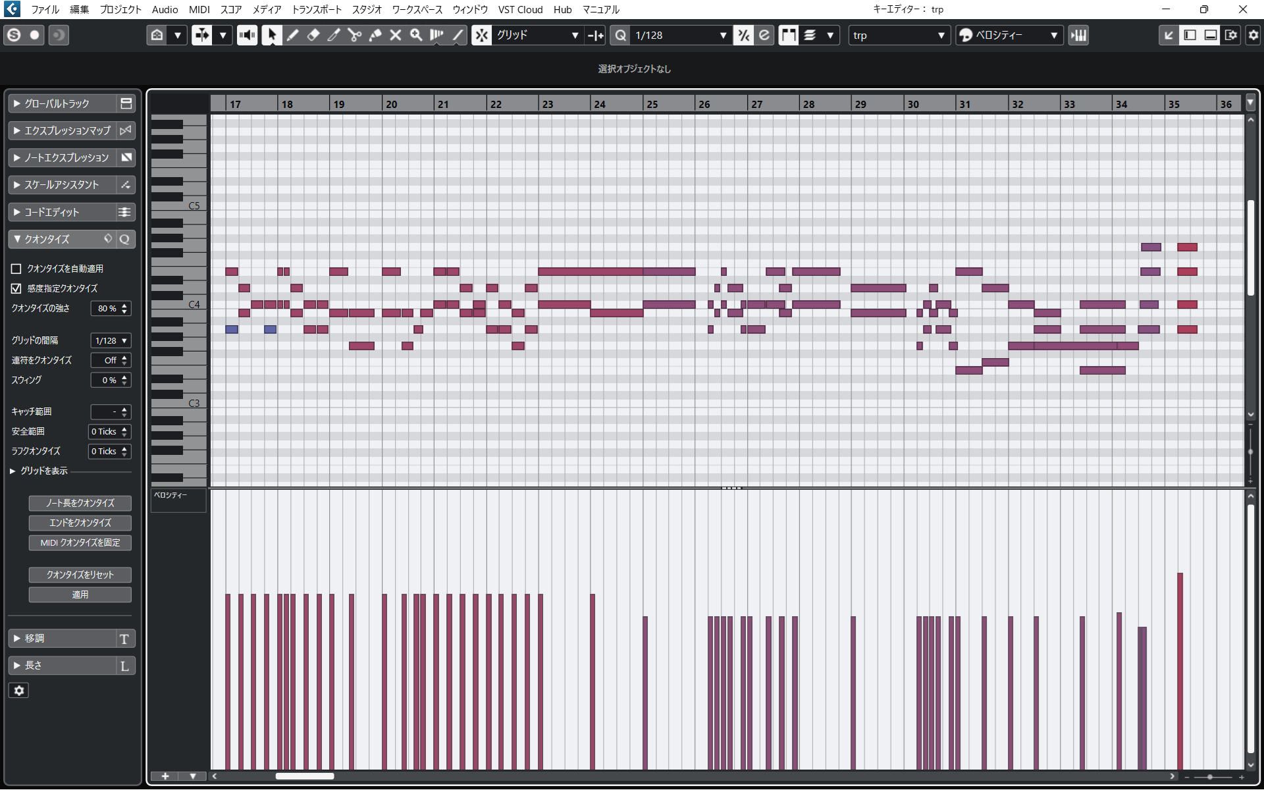The image size is (1264, 790).
Task: Select the Object Selection arrow tool
Action: pos(271,36)
